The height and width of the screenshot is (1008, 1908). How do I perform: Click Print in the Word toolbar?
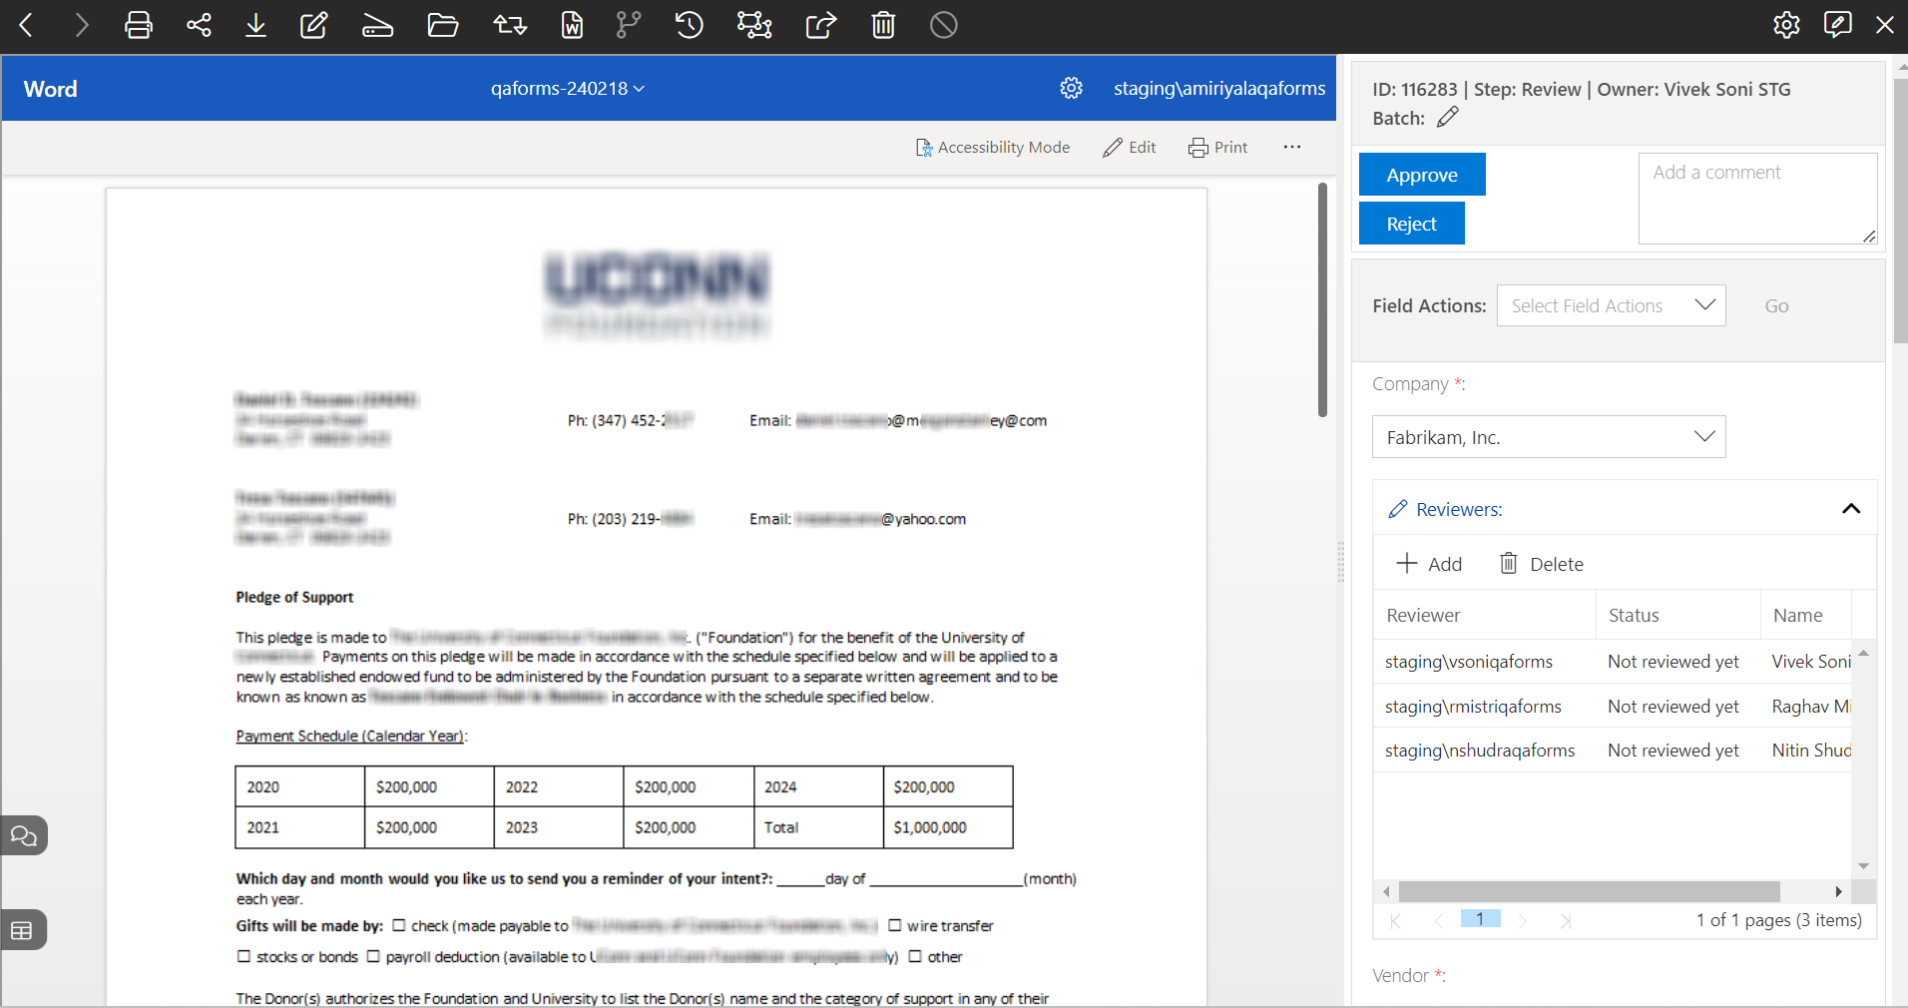click(1217, 147)
